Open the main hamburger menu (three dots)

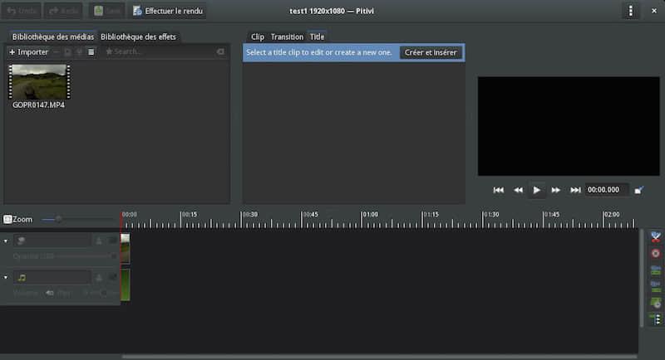coord(631,11)
